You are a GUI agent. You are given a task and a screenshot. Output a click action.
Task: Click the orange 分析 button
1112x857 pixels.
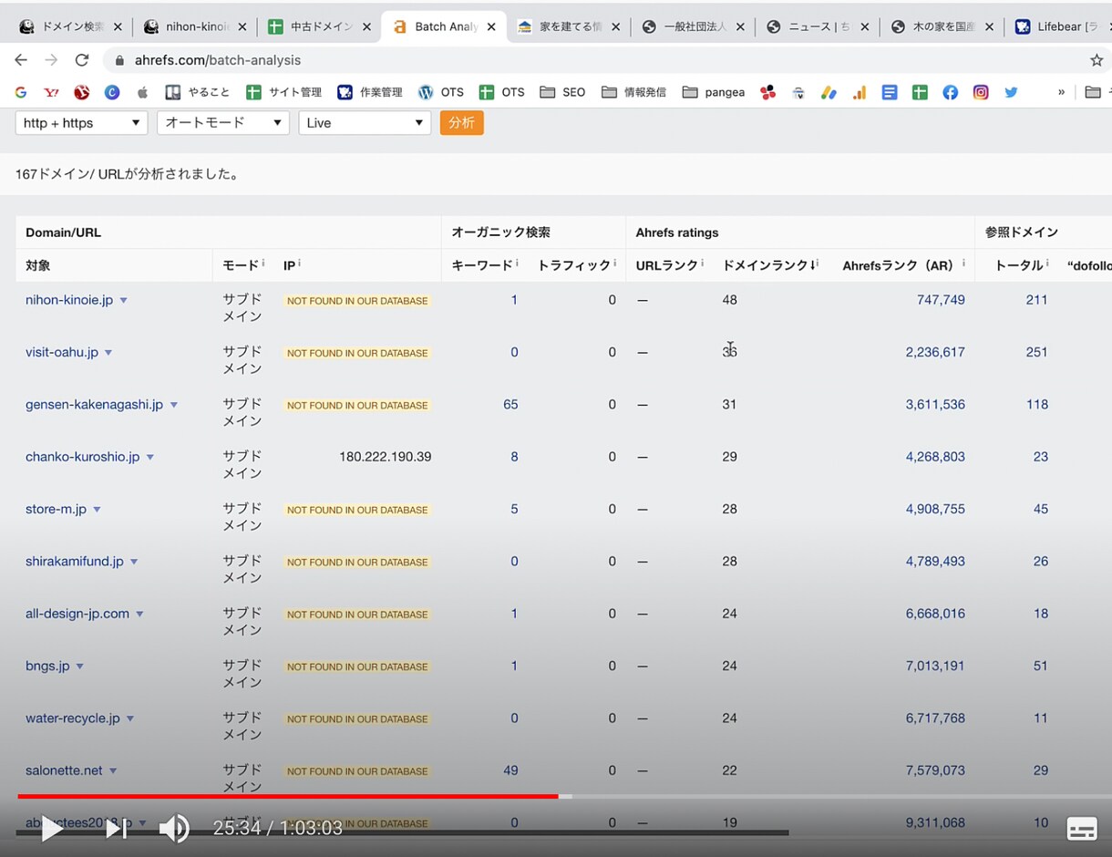click(461, 123)
